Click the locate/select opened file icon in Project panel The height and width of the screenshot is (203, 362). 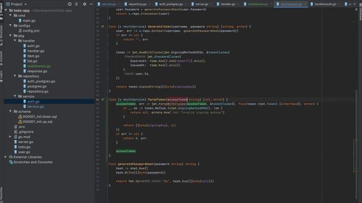tap(70, 4)
